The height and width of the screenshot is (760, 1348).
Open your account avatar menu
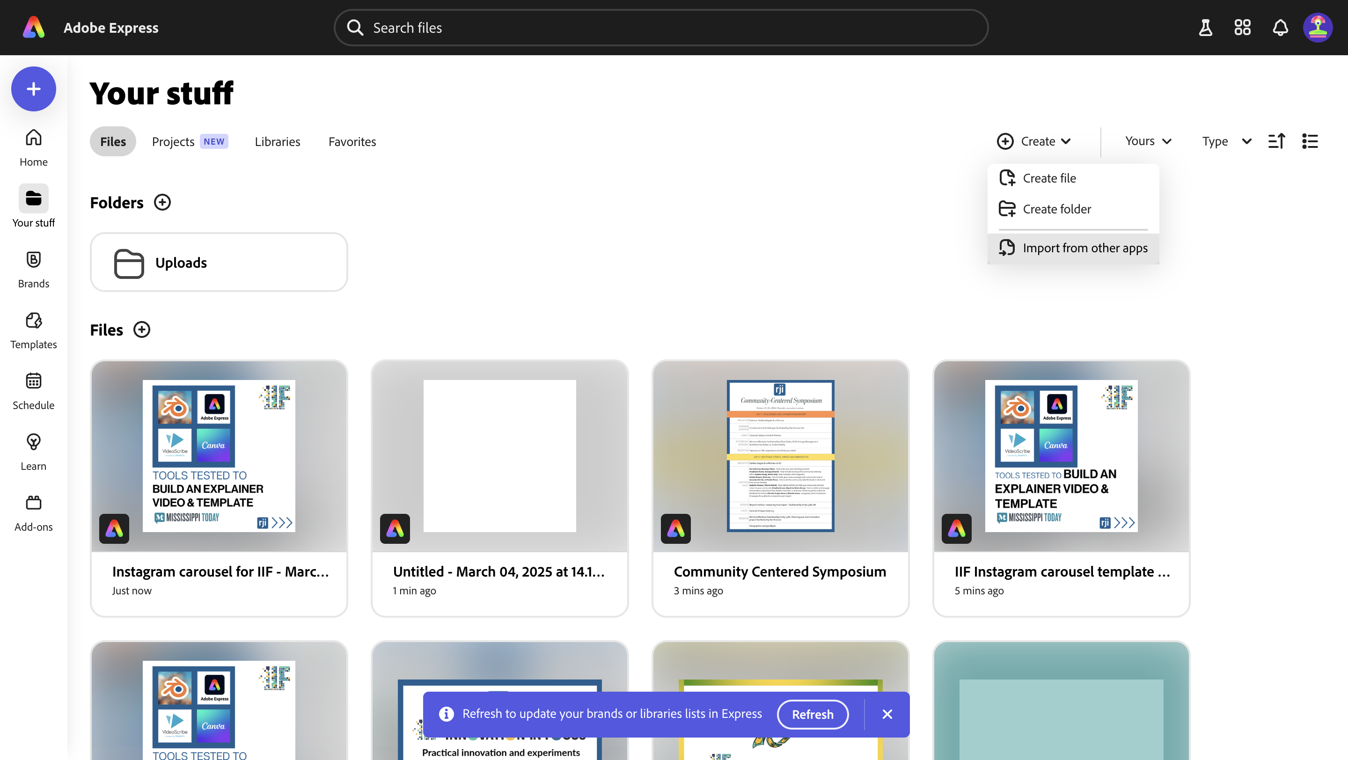(1318, 28)
